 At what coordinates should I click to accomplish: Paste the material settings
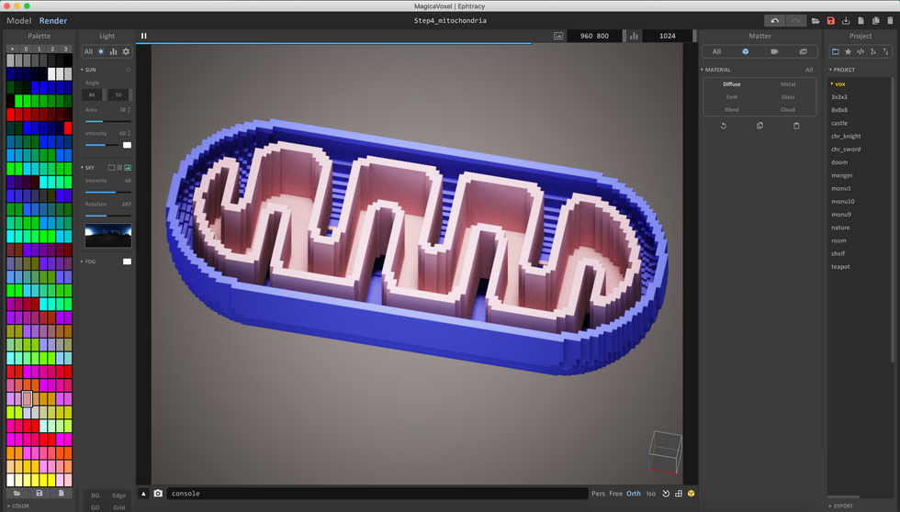[x=796, y=126]
